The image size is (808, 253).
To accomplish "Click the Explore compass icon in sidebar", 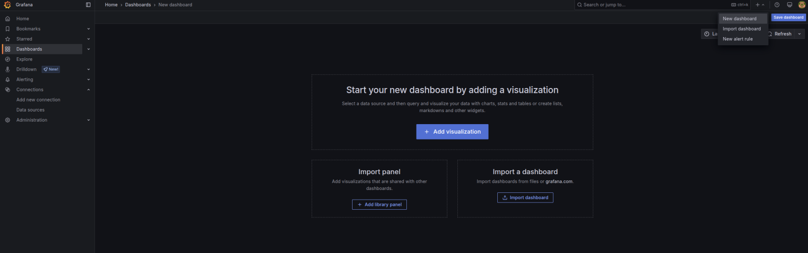I will pos(8,59).
